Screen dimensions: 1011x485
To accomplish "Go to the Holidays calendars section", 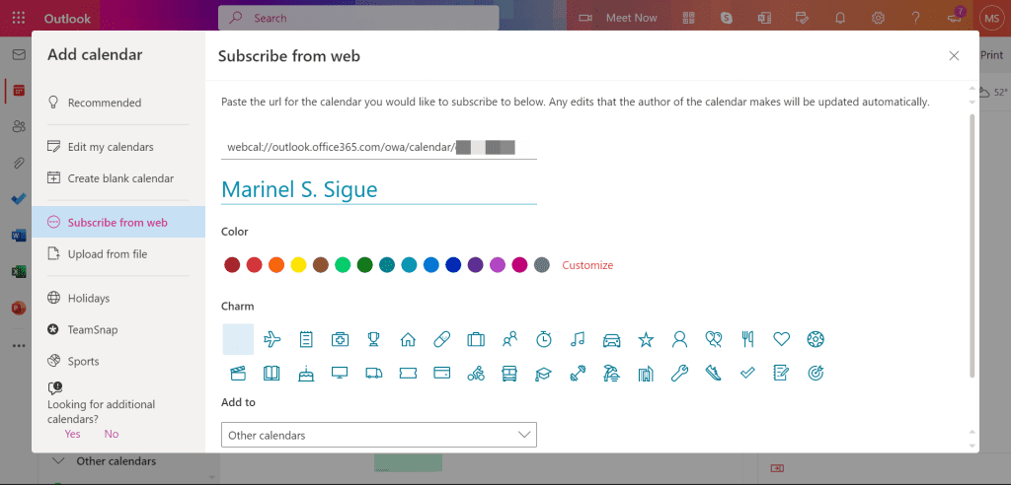I will [89, 298].
